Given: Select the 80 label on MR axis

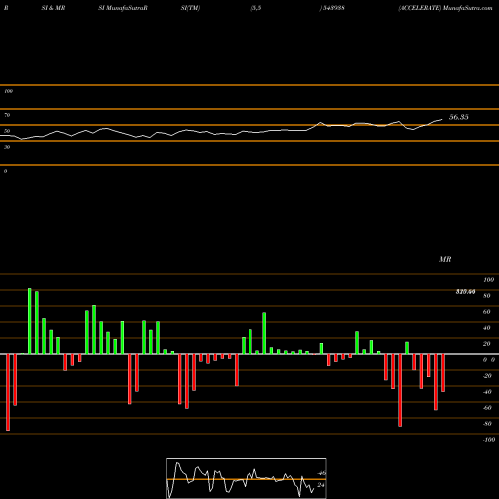Looking at the screenshot, I should [487, 296].
